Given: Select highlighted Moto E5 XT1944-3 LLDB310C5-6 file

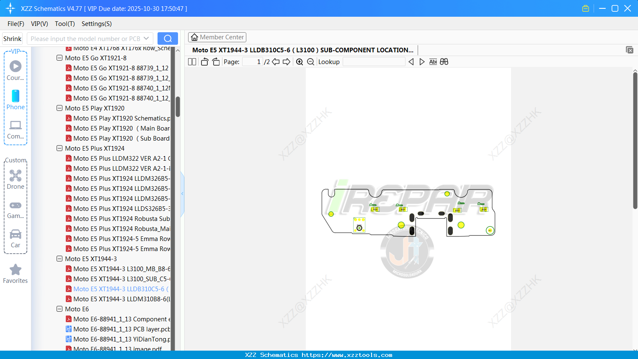Looking at the screenshot, I should 118,289.
